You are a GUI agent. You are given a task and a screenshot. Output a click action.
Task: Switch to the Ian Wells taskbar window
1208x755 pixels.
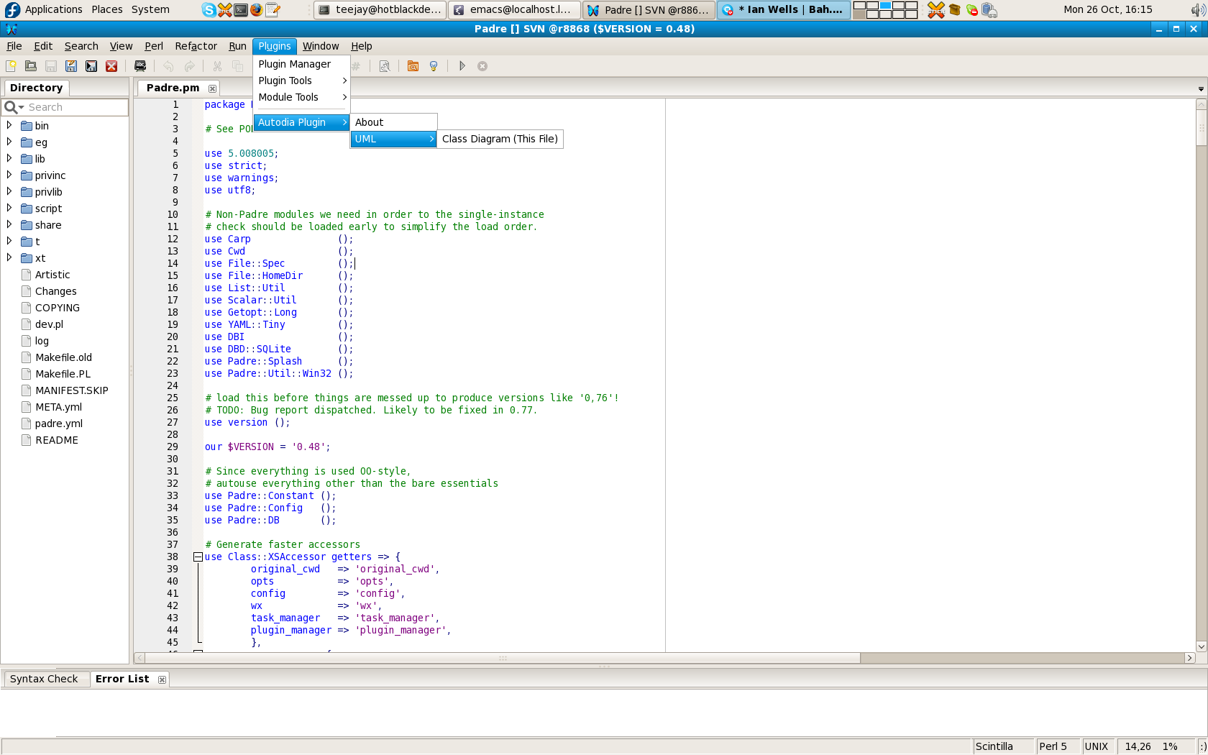point(783,9)
